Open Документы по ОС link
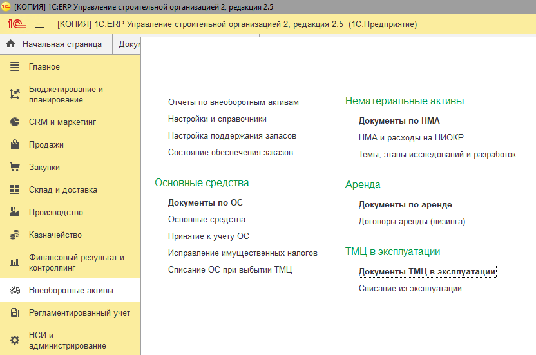Image resolution: width=536 pixels, height=355 pixels. coord(205,203)
